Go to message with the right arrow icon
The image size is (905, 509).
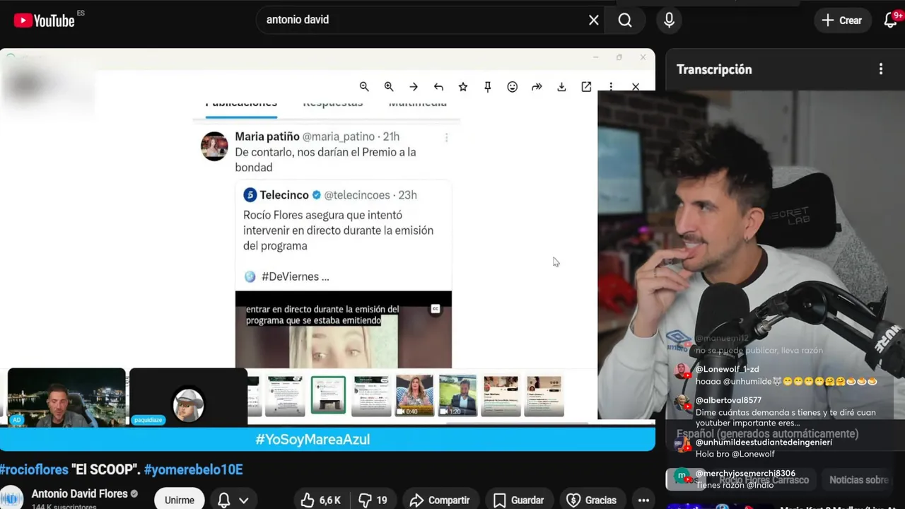click(414, 87)
